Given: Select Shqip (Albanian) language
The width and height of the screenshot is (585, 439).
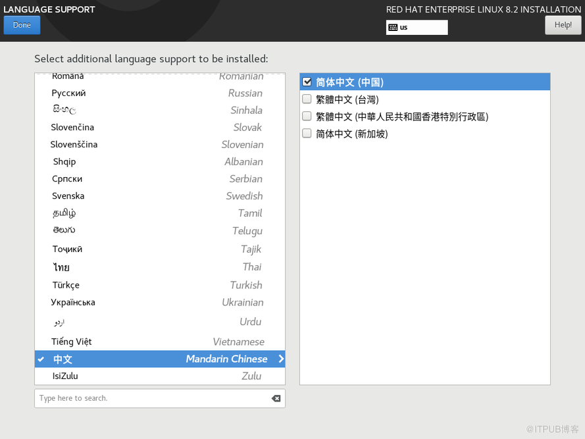Looking at the screenshot, I should click(159, 162).
